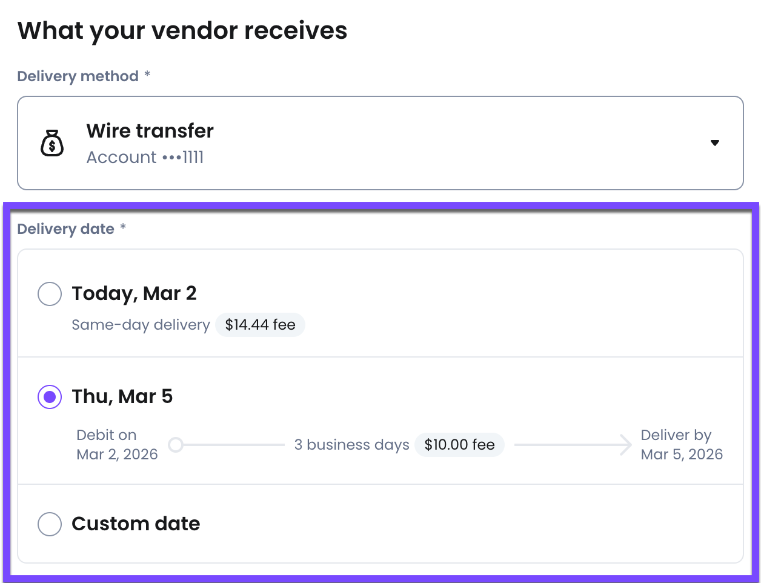Choose the Custom date radio button

(x=50, y=524)
